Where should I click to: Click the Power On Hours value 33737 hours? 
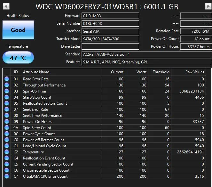point(196,46)
